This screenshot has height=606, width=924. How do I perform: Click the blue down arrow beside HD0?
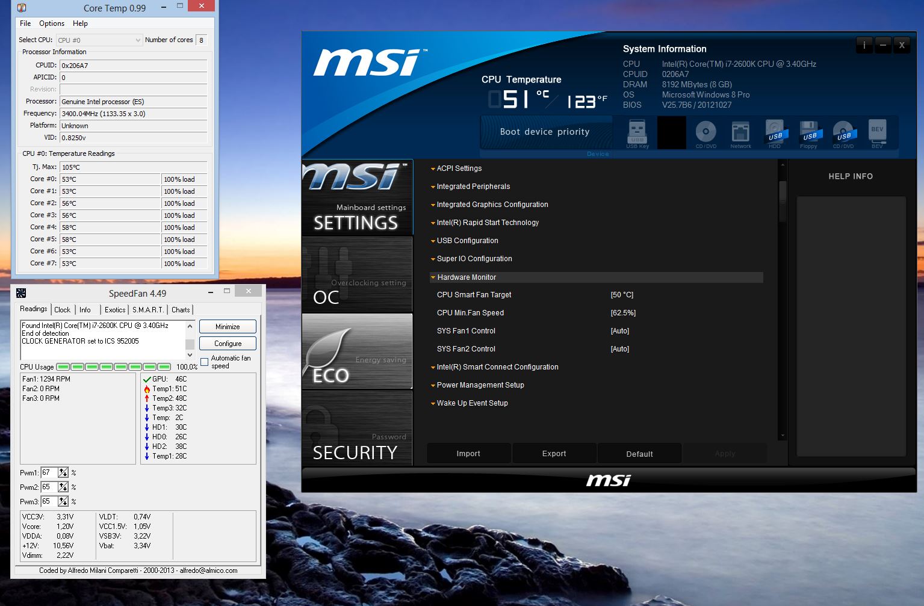coord(147,437)
